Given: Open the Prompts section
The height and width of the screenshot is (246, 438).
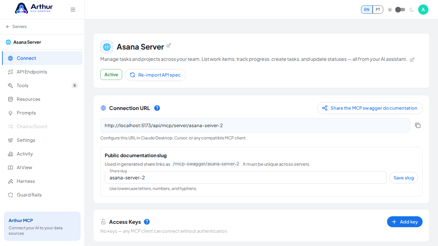Looking at the screenshot, I should (42, 113).
